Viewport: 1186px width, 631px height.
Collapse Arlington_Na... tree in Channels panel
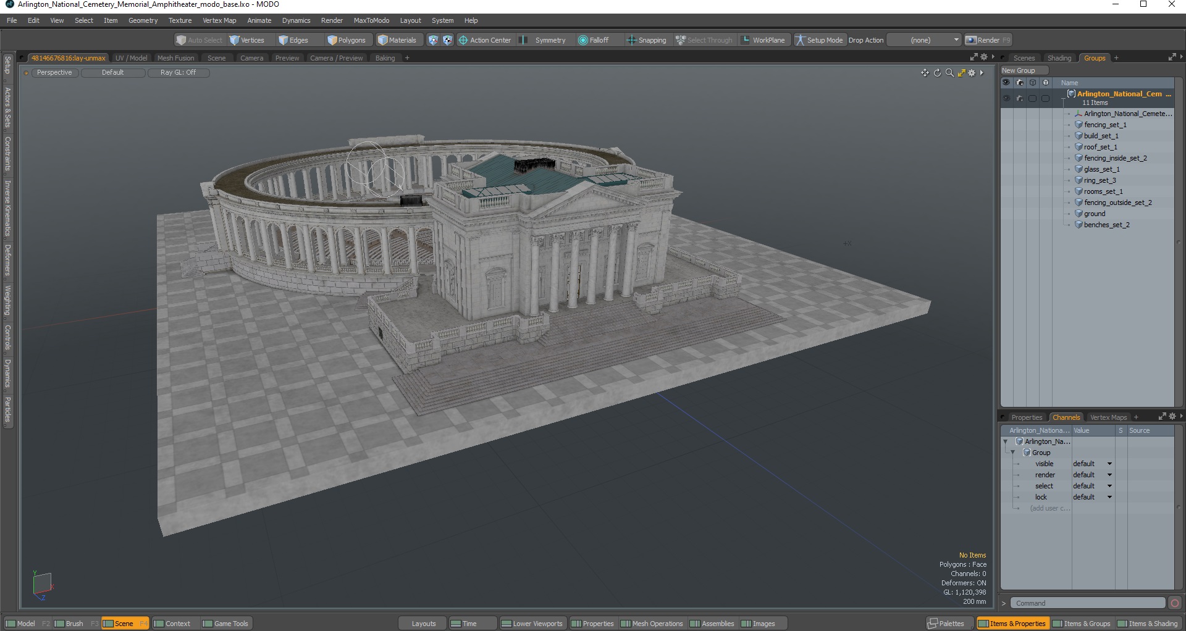[x=1006, y=442]
